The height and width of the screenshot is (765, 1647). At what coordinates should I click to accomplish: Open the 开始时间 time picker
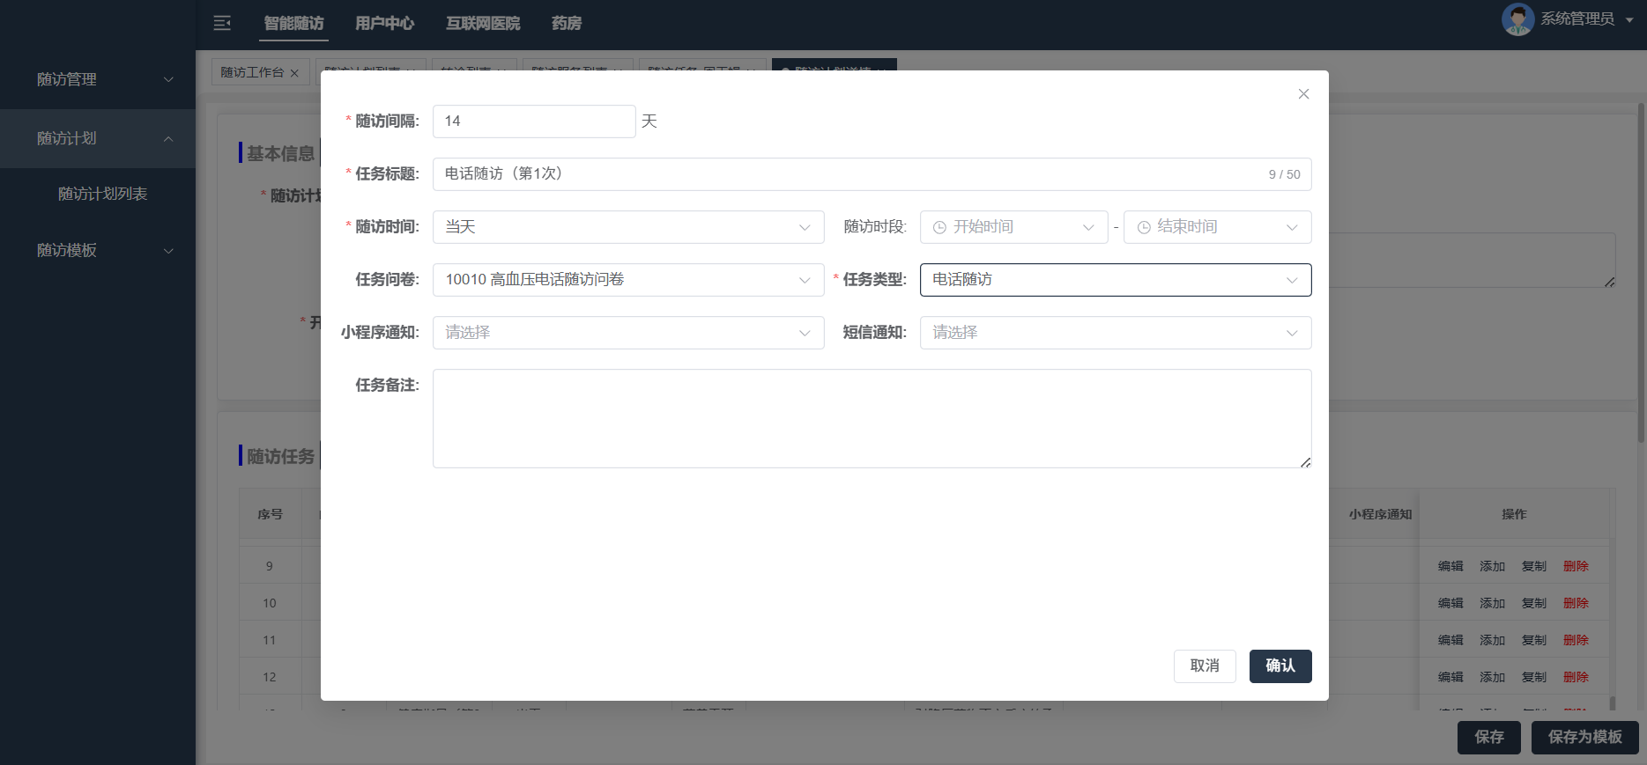pyautogui.click(x=1013, y=227)
